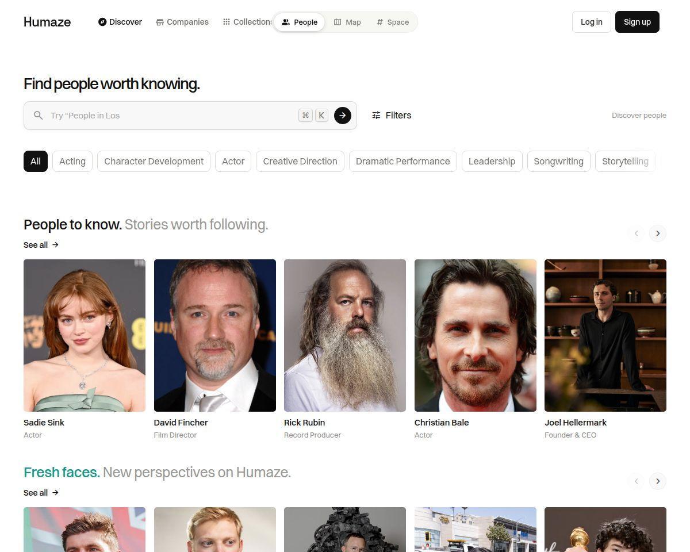Toggle the Storytelling filter chip
This screenshot has height=552, width=690.
[x=625, y=161]
